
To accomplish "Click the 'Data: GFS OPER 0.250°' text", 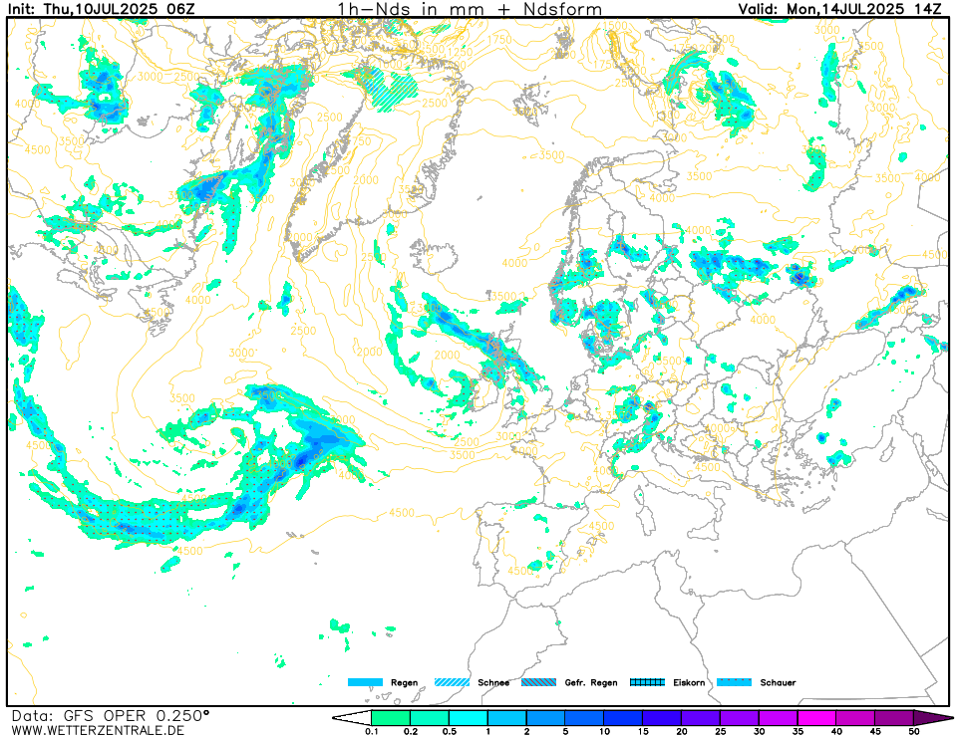I will click(x=111, y=715).
